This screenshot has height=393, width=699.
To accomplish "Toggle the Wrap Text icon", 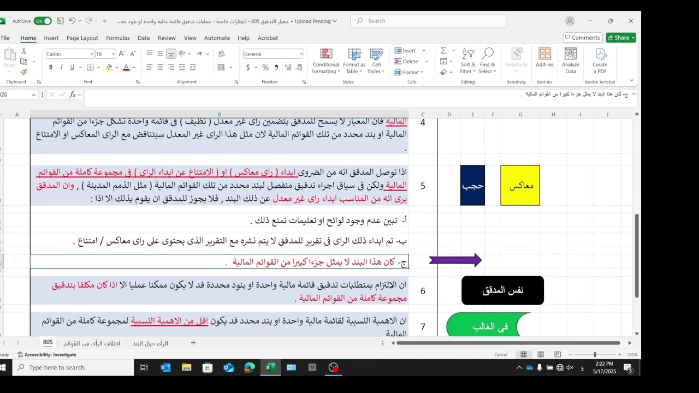I will (221, 53).
